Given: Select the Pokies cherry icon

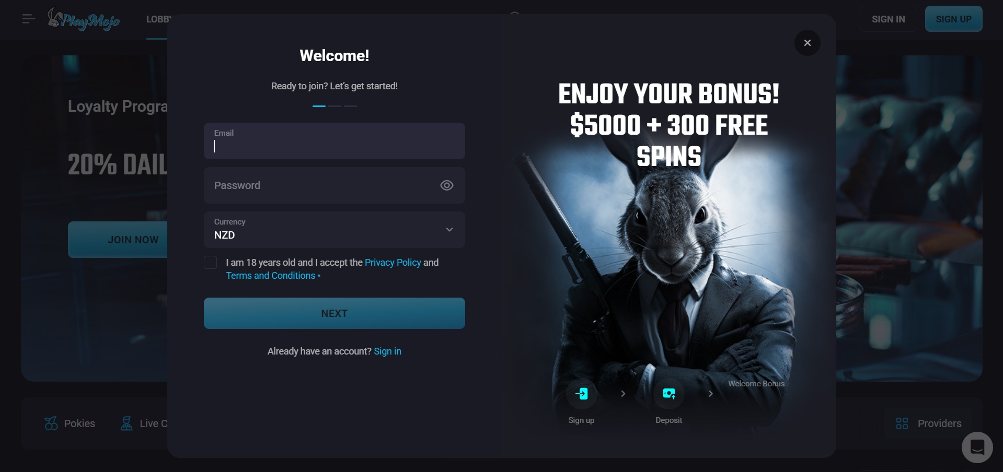Looking at the screenshot, I should (x=51, y=423).
